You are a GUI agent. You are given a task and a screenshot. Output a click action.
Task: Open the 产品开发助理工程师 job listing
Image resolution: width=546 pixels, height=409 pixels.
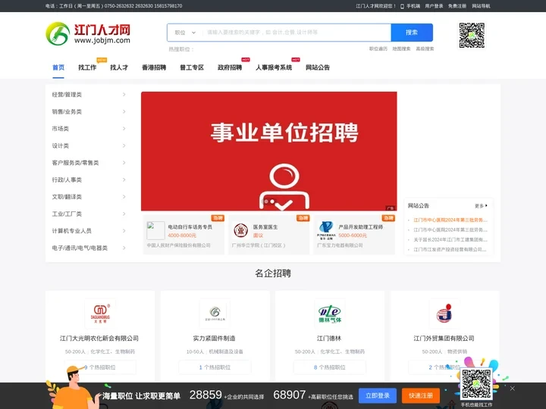(x=361, y=227)
